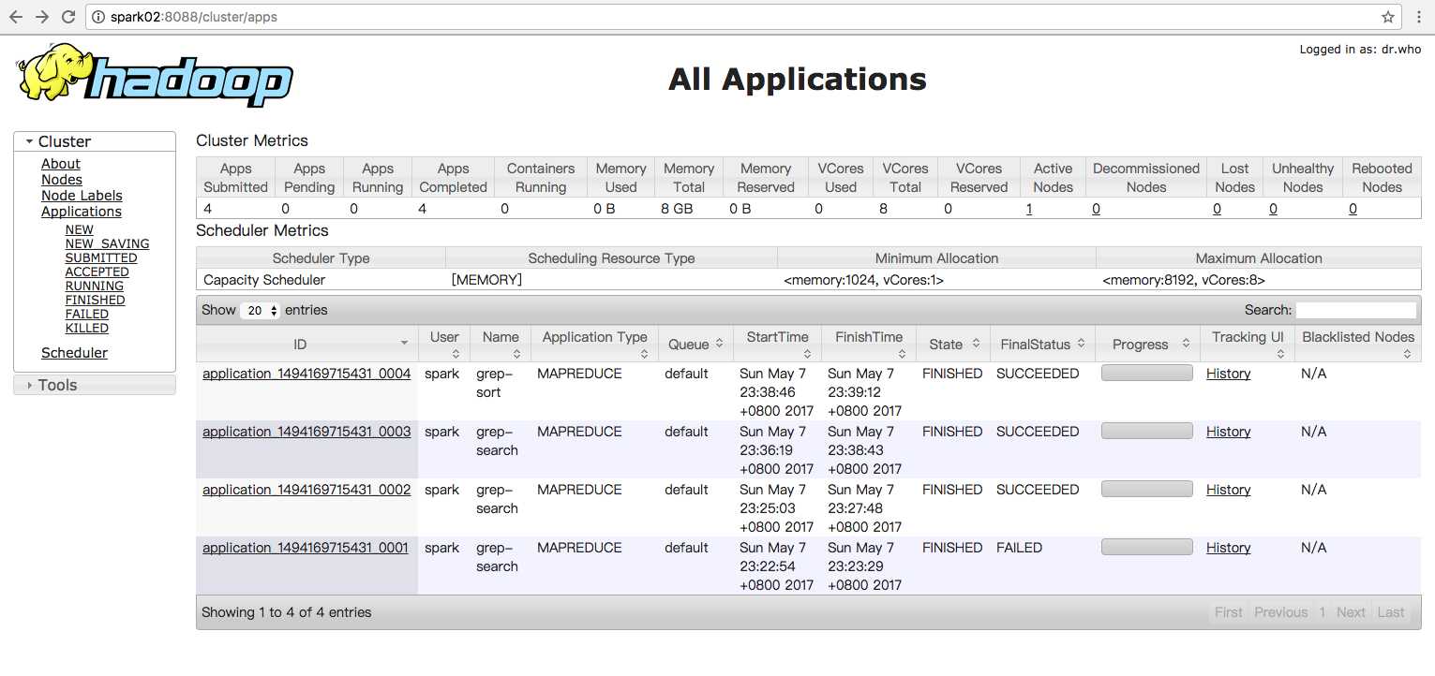Filter applications by SUBMITTED state

tap(101, 257)
